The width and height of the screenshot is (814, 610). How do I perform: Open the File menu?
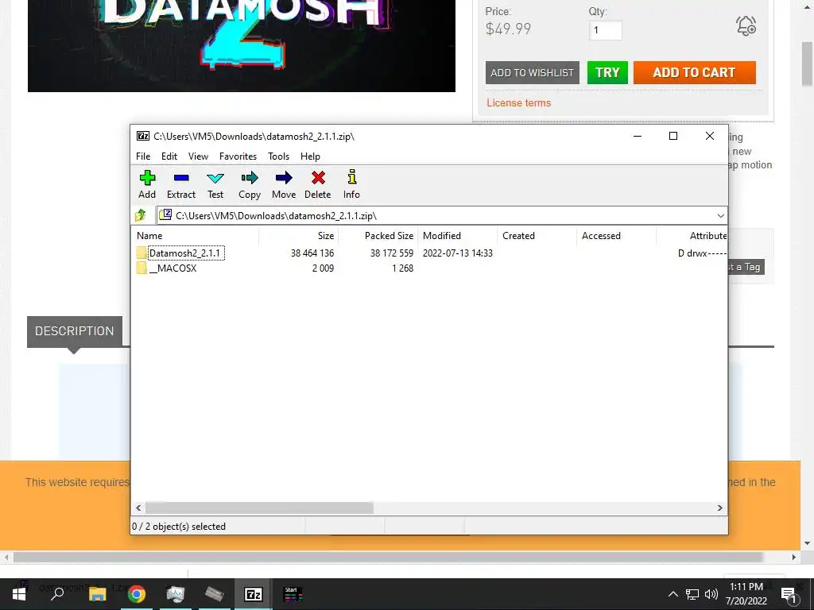tap(143, 156)
